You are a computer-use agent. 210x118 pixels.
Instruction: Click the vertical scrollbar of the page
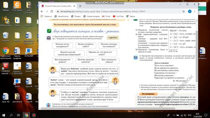tap(197, 56)
